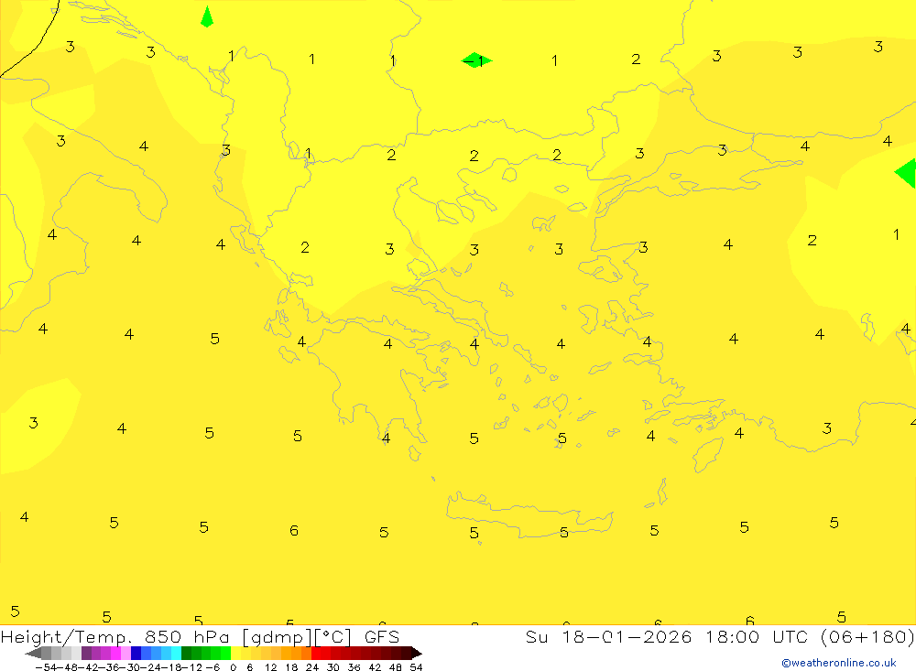The image size is (916, 671).
Task: Click the 'Height/Temp. 850 hPa' title text
Action: [115, 636]
